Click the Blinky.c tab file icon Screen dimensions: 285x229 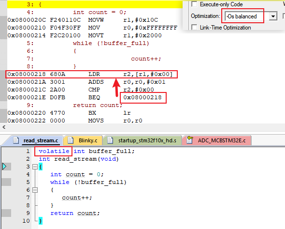(x=71, y=140)
